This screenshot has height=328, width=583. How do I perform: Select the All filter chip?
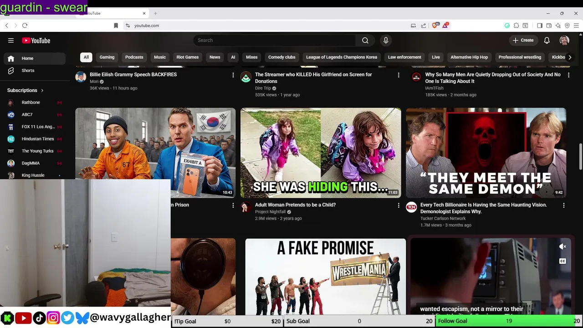pos(86,57)
